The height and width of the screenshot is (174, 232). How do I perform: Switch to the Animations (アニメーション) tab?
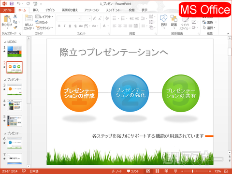click(92, 10)
